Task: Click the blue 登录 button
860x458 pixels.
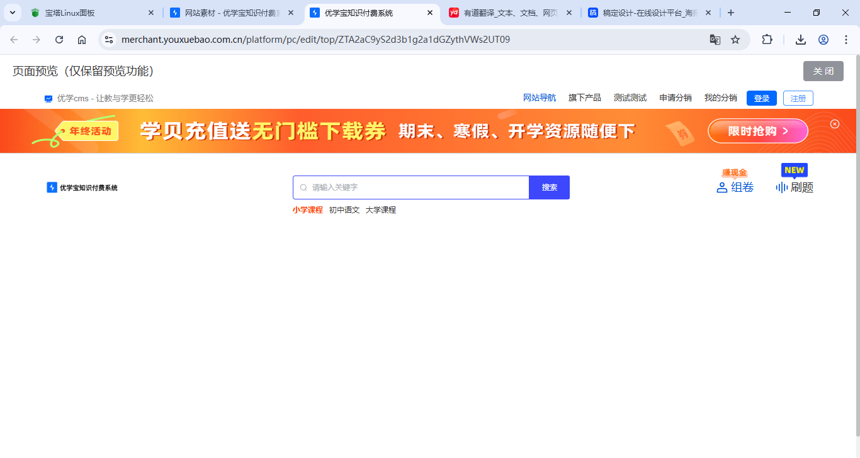Action: (x=761, y=98)
